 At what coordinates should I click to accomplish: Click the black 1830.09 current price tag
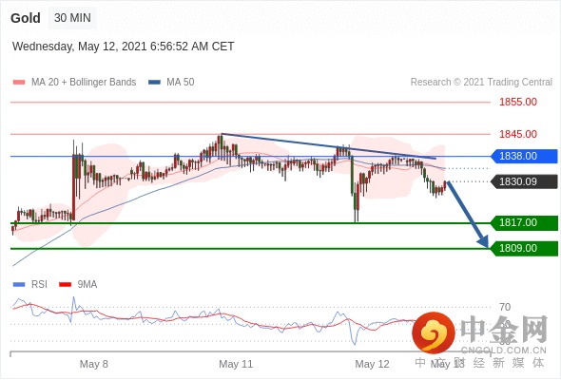[x=524, y=181]
